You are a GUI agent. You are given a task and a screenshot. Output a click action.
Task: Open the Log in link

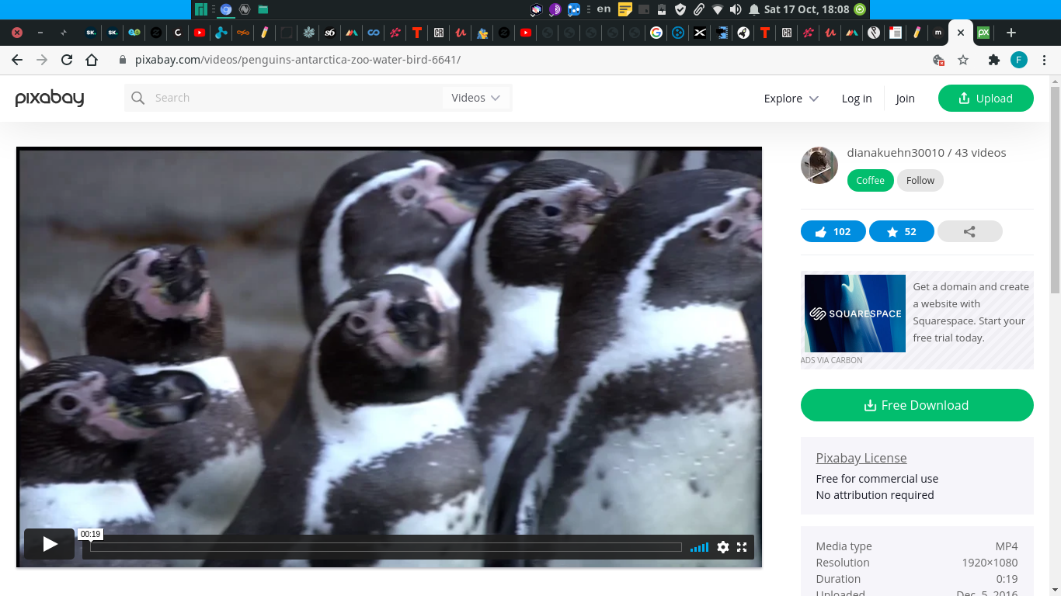click(857, 99)
